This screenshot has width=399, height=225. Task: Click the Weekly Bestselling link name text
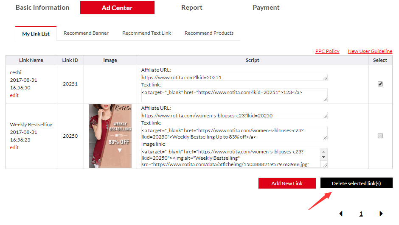tap(31, 125)
